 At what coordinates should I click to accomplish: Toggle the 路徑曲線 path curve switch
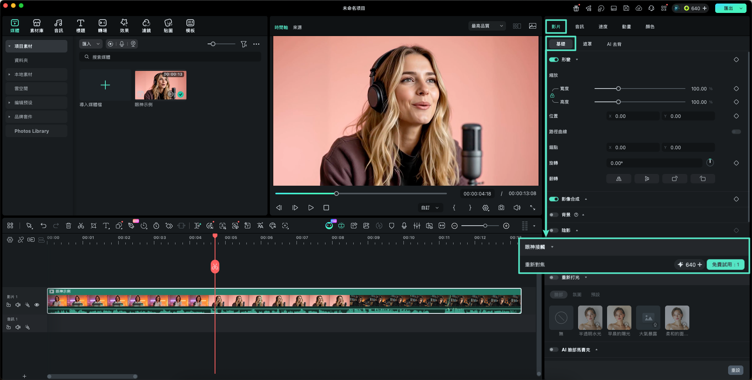[736, 132]
